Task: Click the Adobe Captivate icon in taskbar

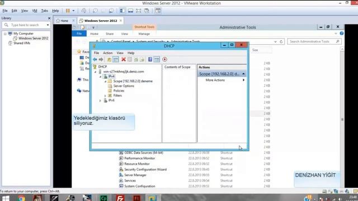Action: [x=103, y=198]
